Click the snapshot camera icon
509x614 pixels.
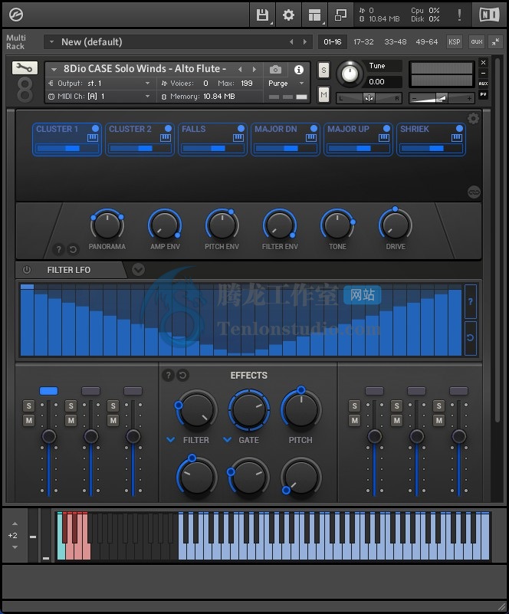click(x=275, y=70)
